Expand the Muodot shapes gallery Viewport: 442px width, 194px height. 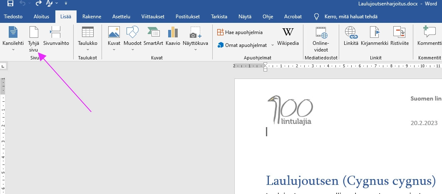(132, 49)
